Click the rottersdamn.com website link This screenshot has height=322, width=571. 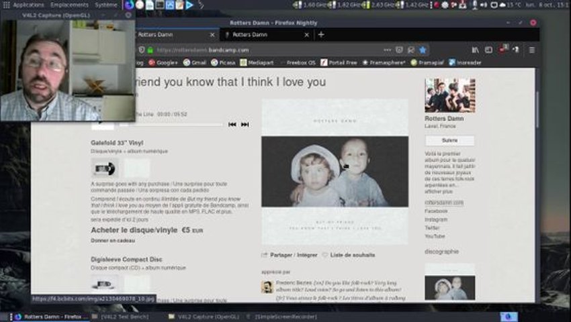pyautogui.click(x=444, y=203)
